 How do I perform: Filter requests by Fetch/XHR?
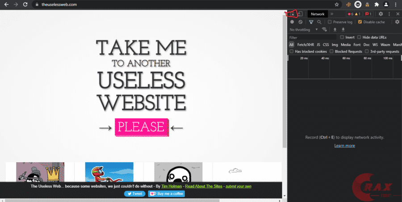pos(306,45)
